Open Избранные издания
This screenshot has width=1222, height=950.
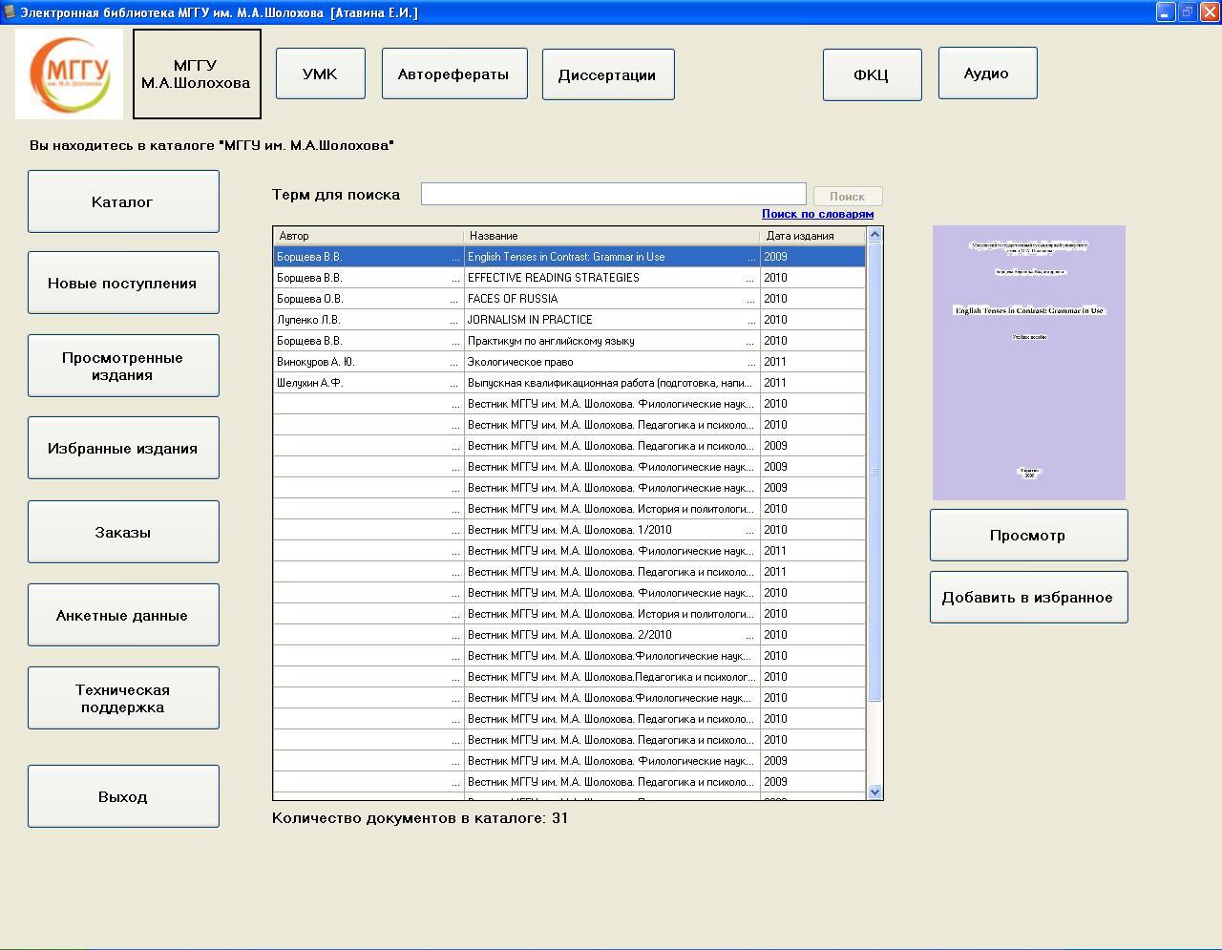click(x=123, y=448)
